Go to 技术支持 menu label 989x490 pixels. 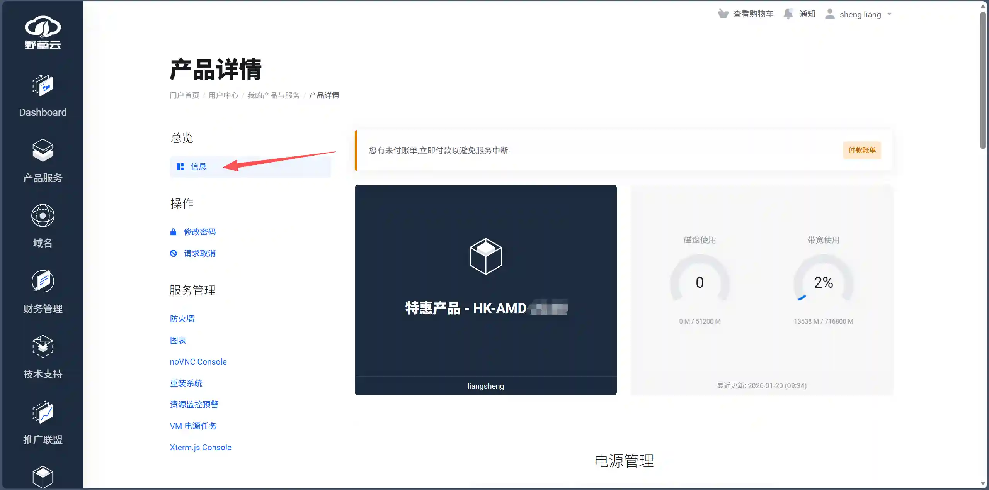[x=43, y=374]
